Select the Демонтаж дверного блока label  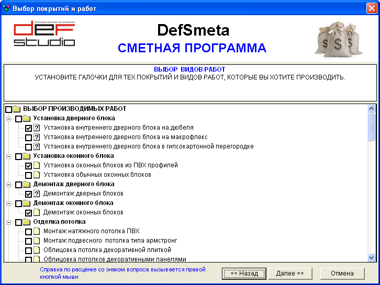click(74, 184)
